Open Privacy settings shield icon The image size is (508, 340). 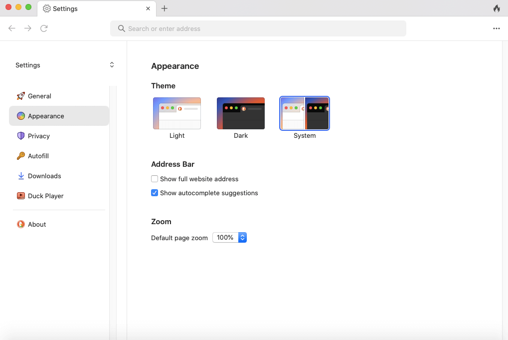click(x=21, y=136)
